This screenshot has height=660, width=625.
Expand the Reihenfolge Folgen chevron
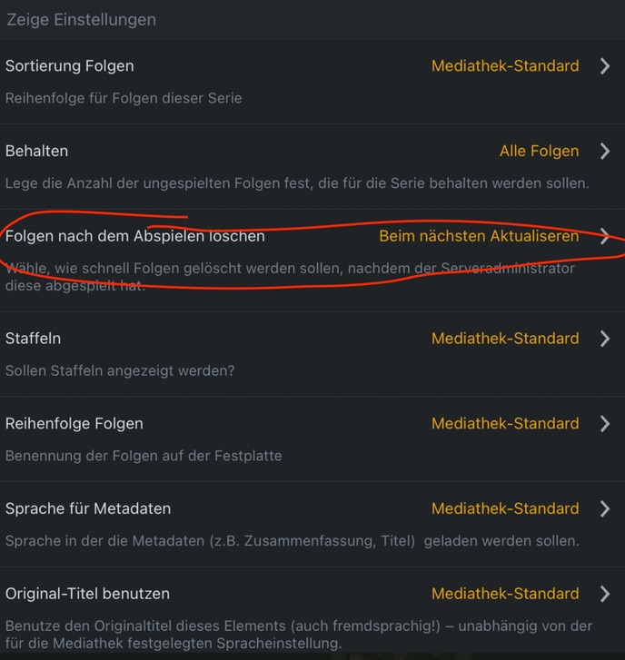(x=605, y=423)
